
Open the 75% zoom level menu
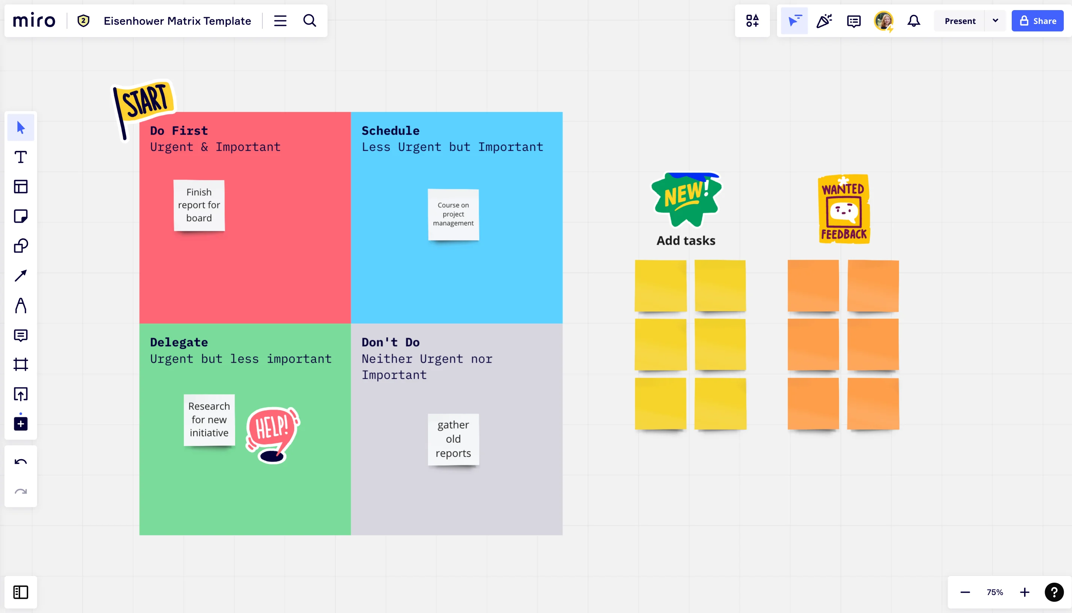[x=995, y=592]
